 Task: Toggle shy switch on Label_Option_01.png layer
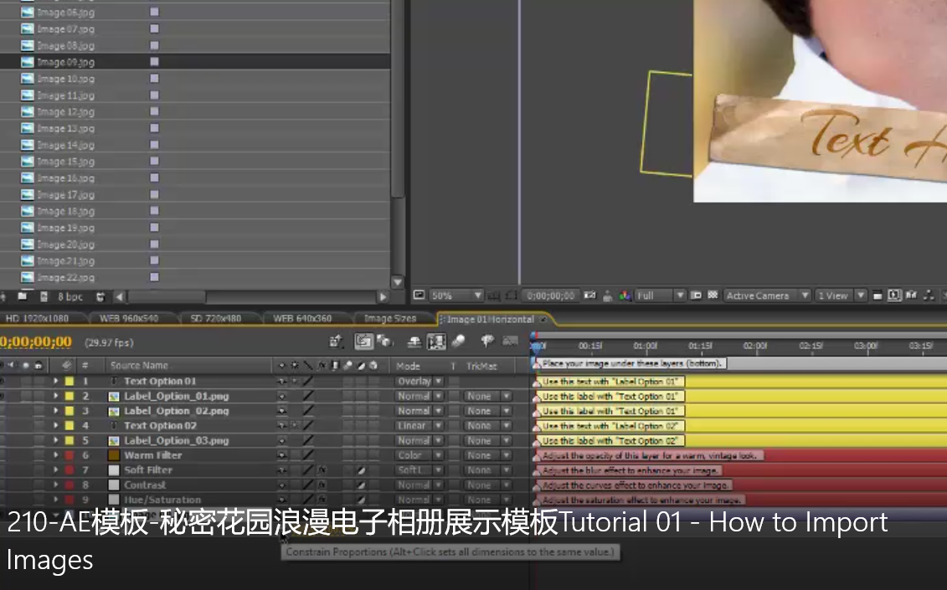tap(281, 396)
